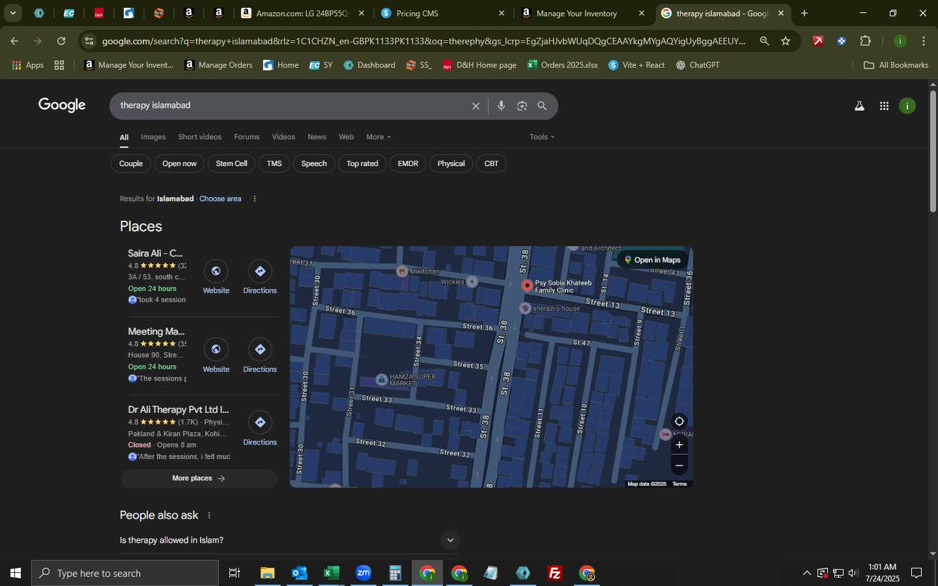Click the Choose area link
Image resolution: width=938 pixels, height=586 pixels.
pyautogui.click(x=220, y=199)
